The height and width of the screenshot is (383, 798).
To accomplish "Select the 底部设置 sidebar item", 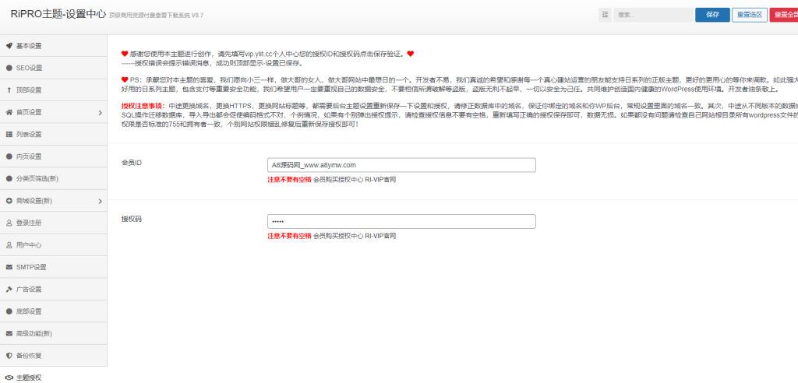I will tap(54, 311).
